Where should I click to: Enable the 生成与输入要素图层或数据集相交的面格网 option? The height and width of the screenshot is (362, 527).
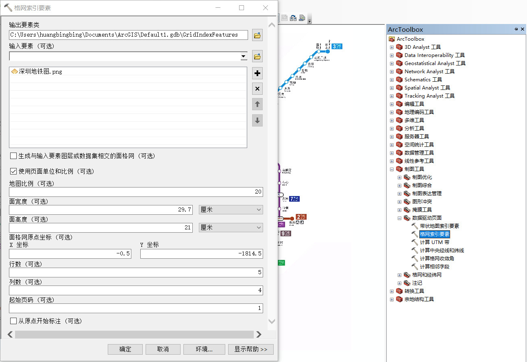pos(12,156)
